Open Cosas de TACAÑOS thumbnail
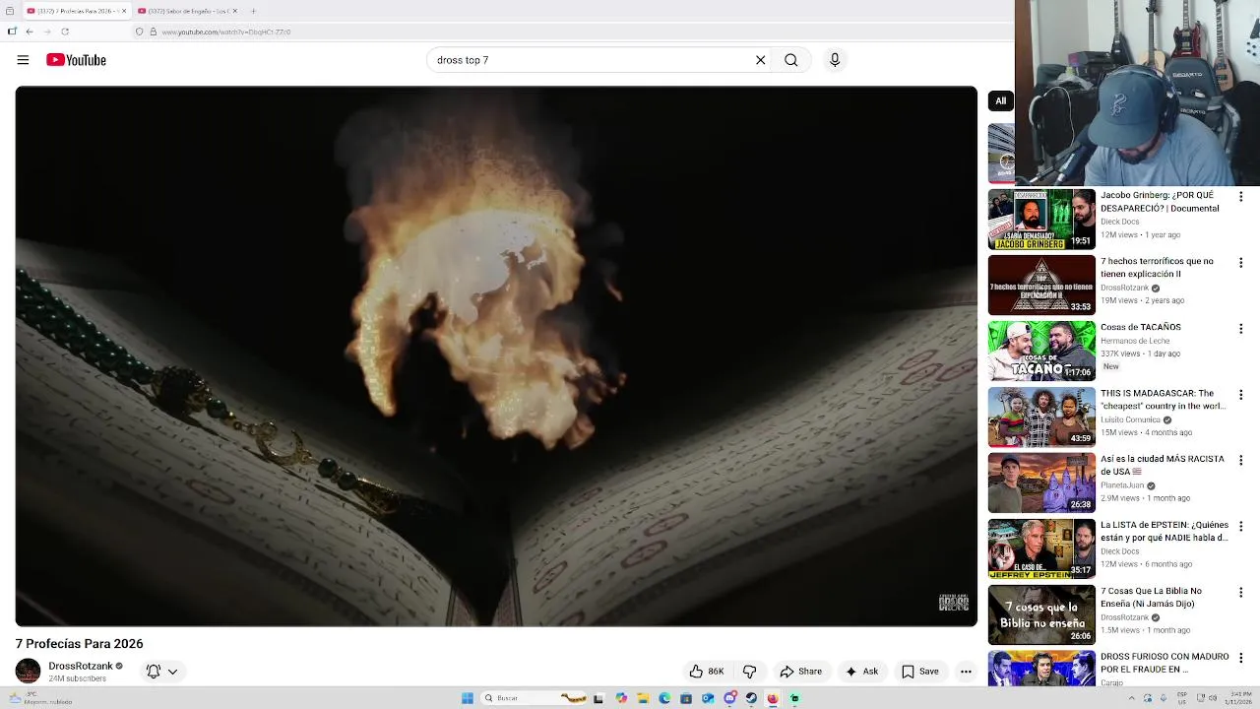Image resolution: width=1260 pixels, height=709 pixels. [1041, 351]
